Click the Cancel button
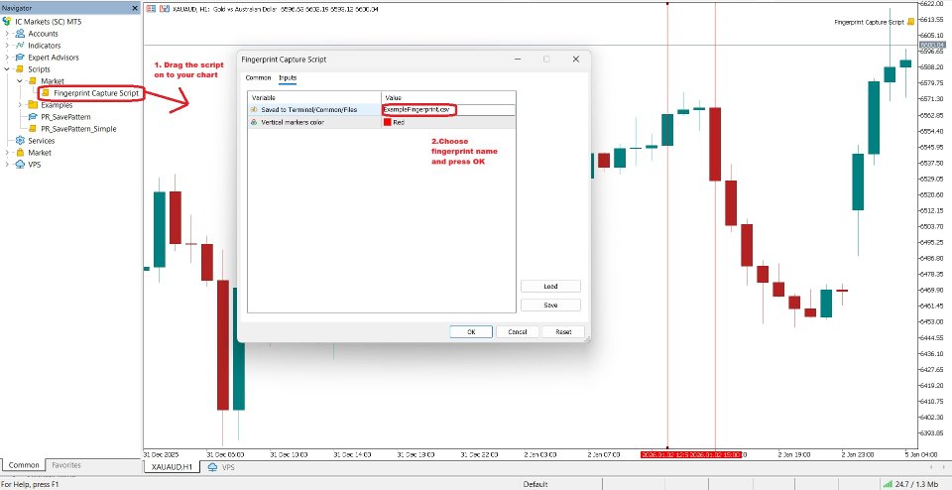Image resolution: width=952 pixels, height=490 pixels. [518, 331]
